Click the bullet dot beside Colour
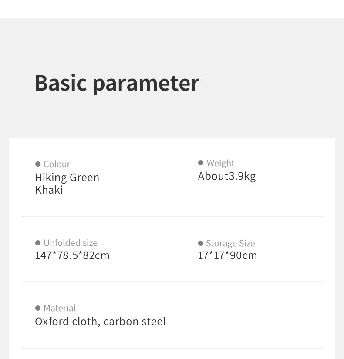 (x=38, y=164)
